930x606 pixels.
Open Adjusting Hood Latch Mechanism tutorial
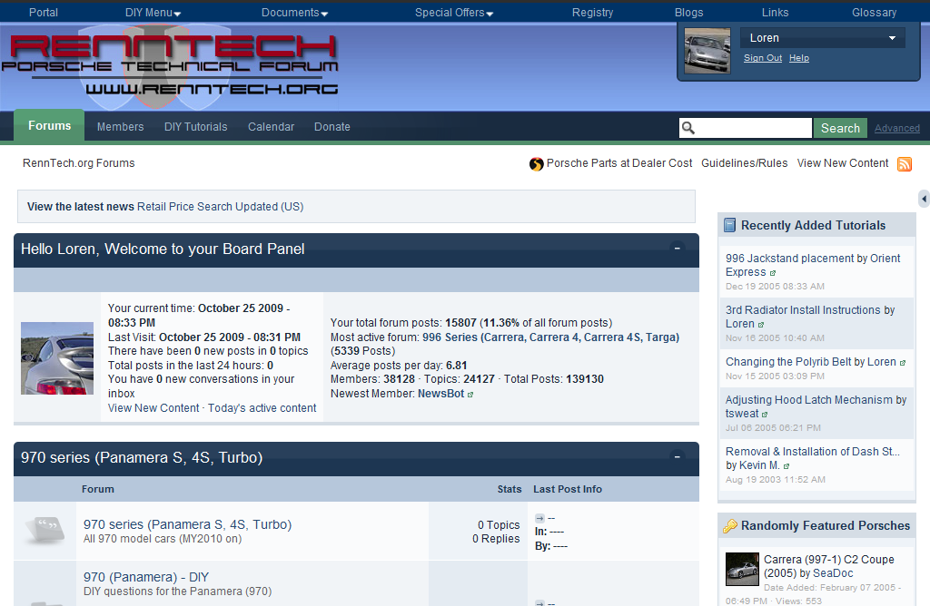coord(808,400)
